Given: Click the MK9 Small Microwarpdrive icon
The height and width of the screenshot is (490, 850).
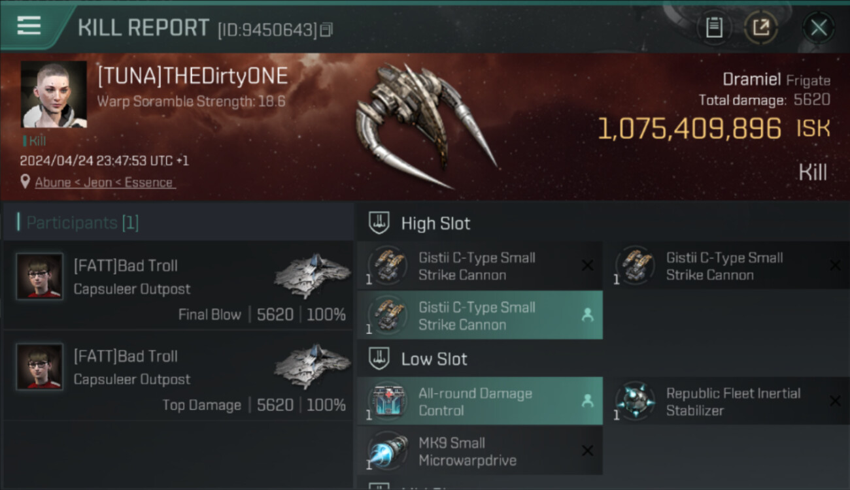Looking at the screenshot, I should pyautogui.click(x=388, y=451).
